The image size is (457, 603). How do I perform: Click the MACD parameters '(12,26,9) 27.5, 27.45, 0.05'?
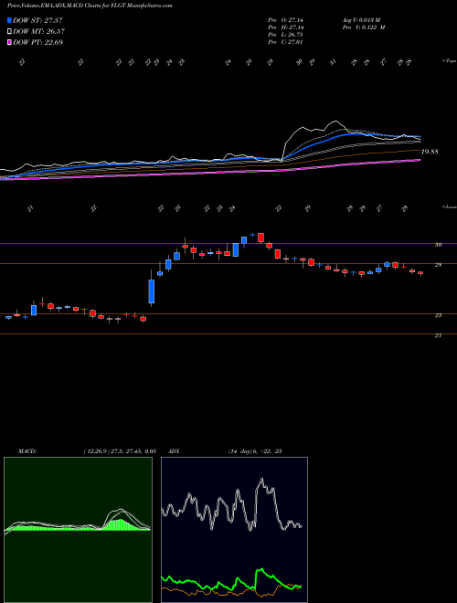tap(119, 451)
